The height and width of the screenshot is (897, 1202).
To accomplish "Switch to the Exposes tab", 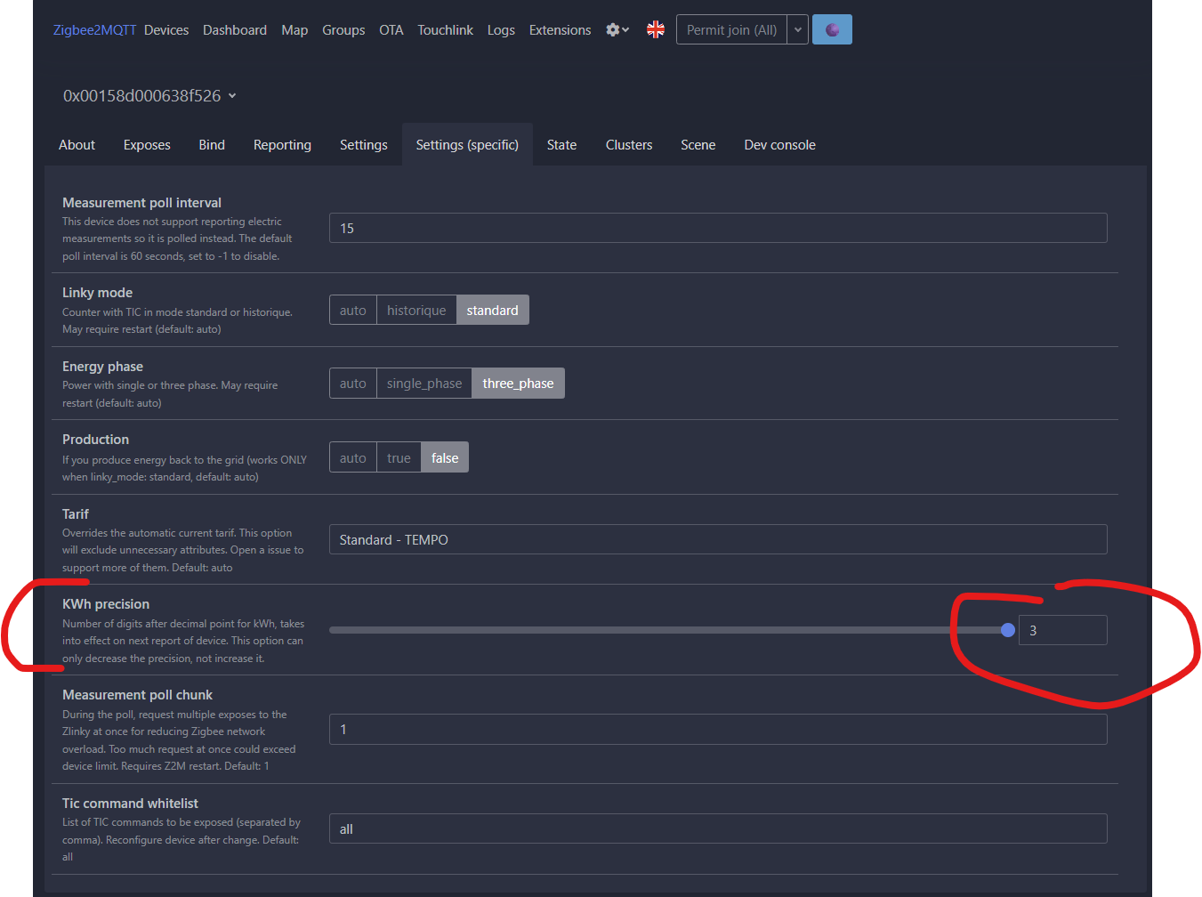I will tap(147, 145).
